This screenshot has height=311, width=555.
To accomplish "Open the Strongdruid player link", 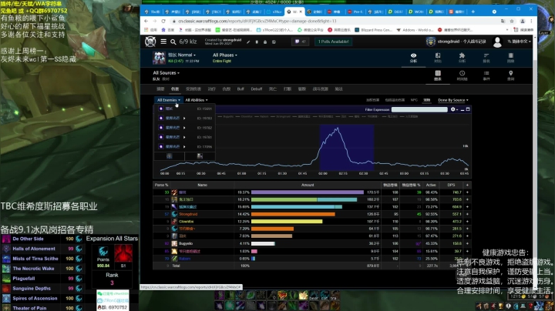I will coord(188,214).
